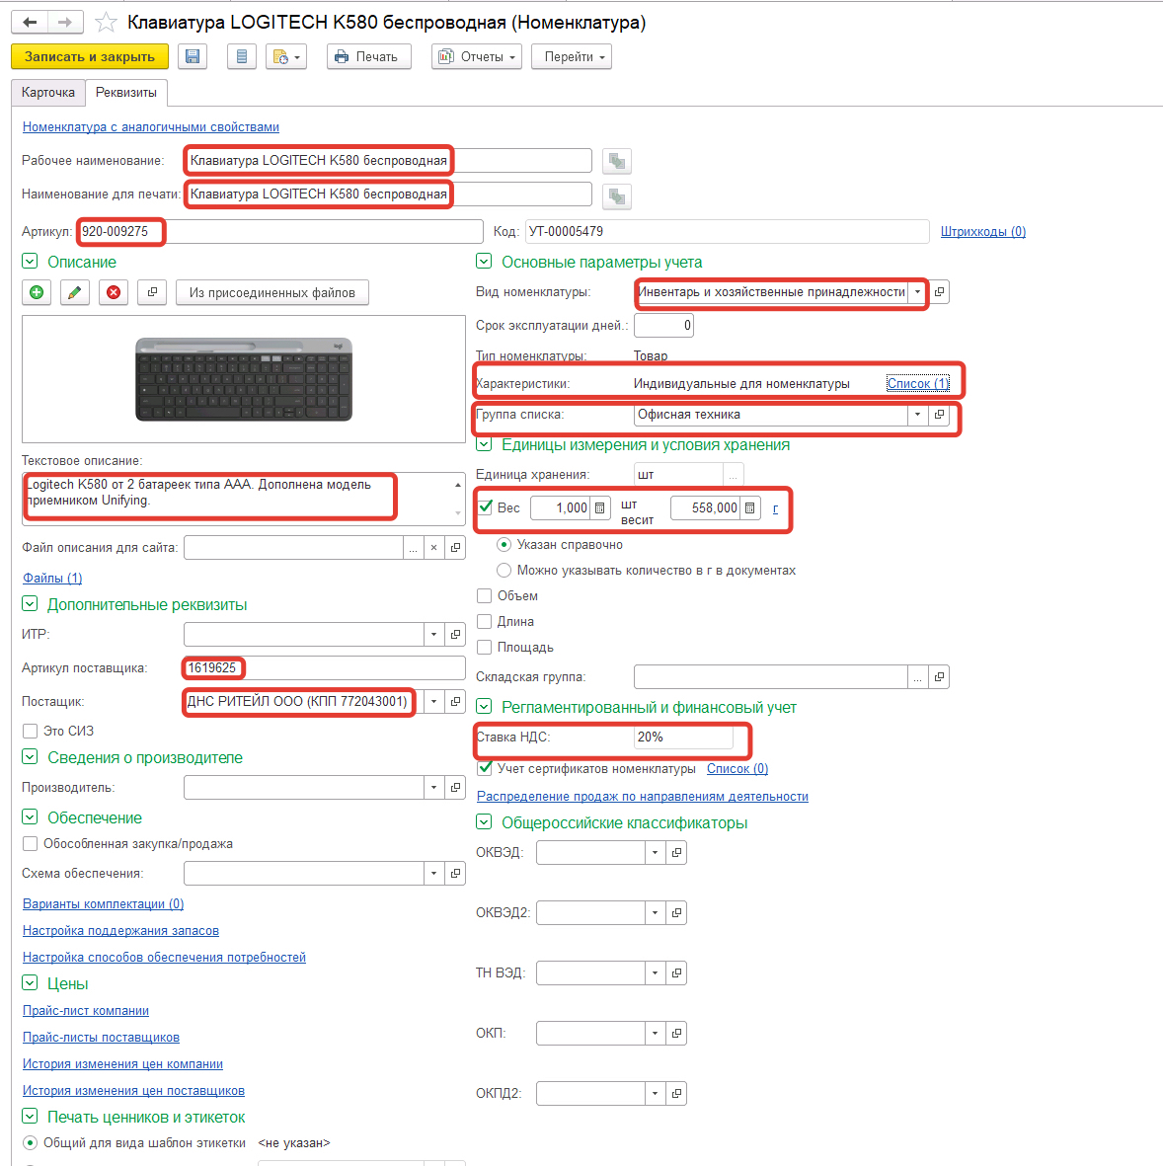Screen dimensions: 1163x1166
Task: Open the Штрихкоды (0) link
Action: click(982, 232)
